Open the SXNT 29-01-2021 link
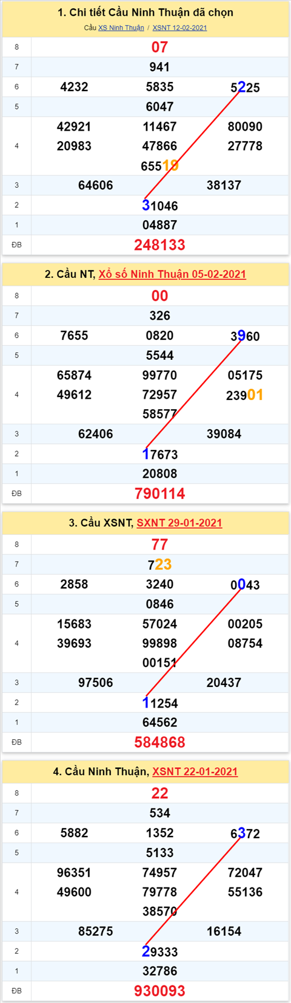Screen dimensions: 291x1003 click(179, 523)
